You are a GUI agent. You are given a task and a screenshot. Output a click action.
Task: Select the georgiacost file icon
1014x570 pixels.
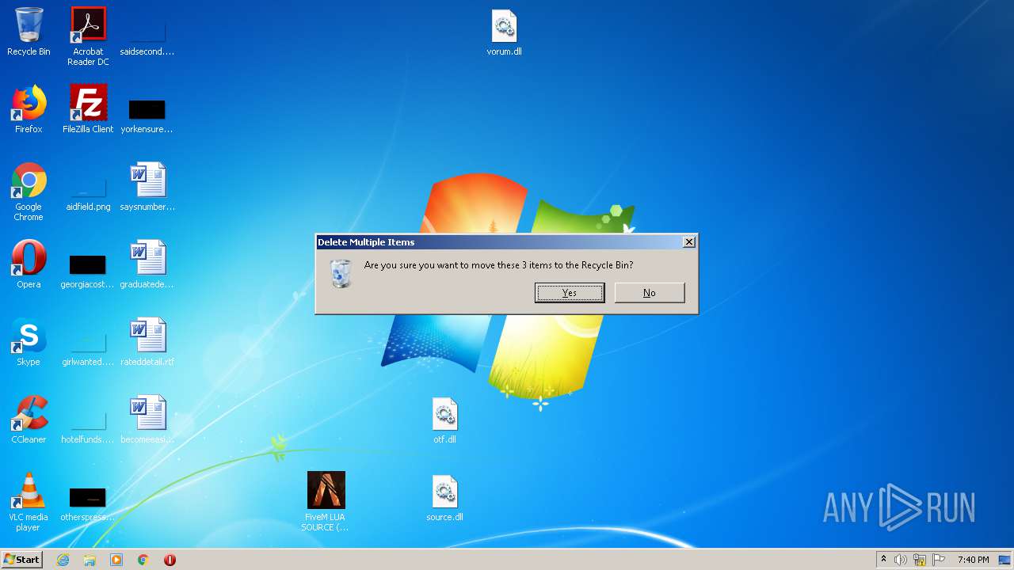(x=88, y=271)
